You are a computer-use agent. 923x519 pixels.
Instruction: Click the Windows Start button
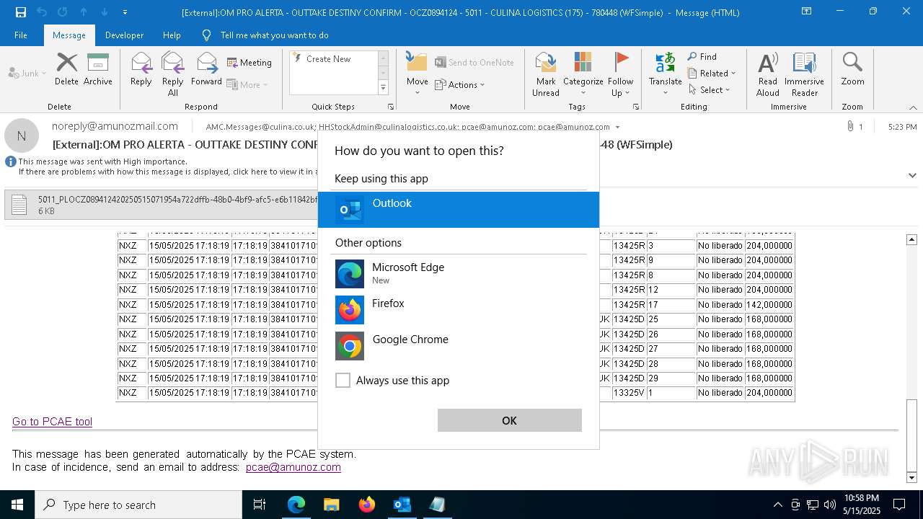coord(17,505)
